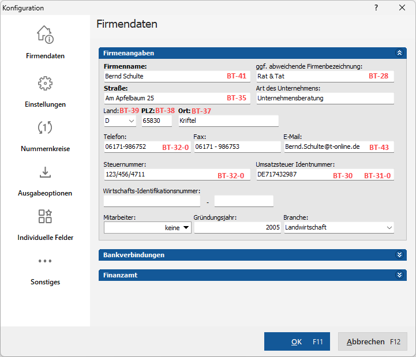Click the help question mark icon
416x357 pixels.
(376, 7)
